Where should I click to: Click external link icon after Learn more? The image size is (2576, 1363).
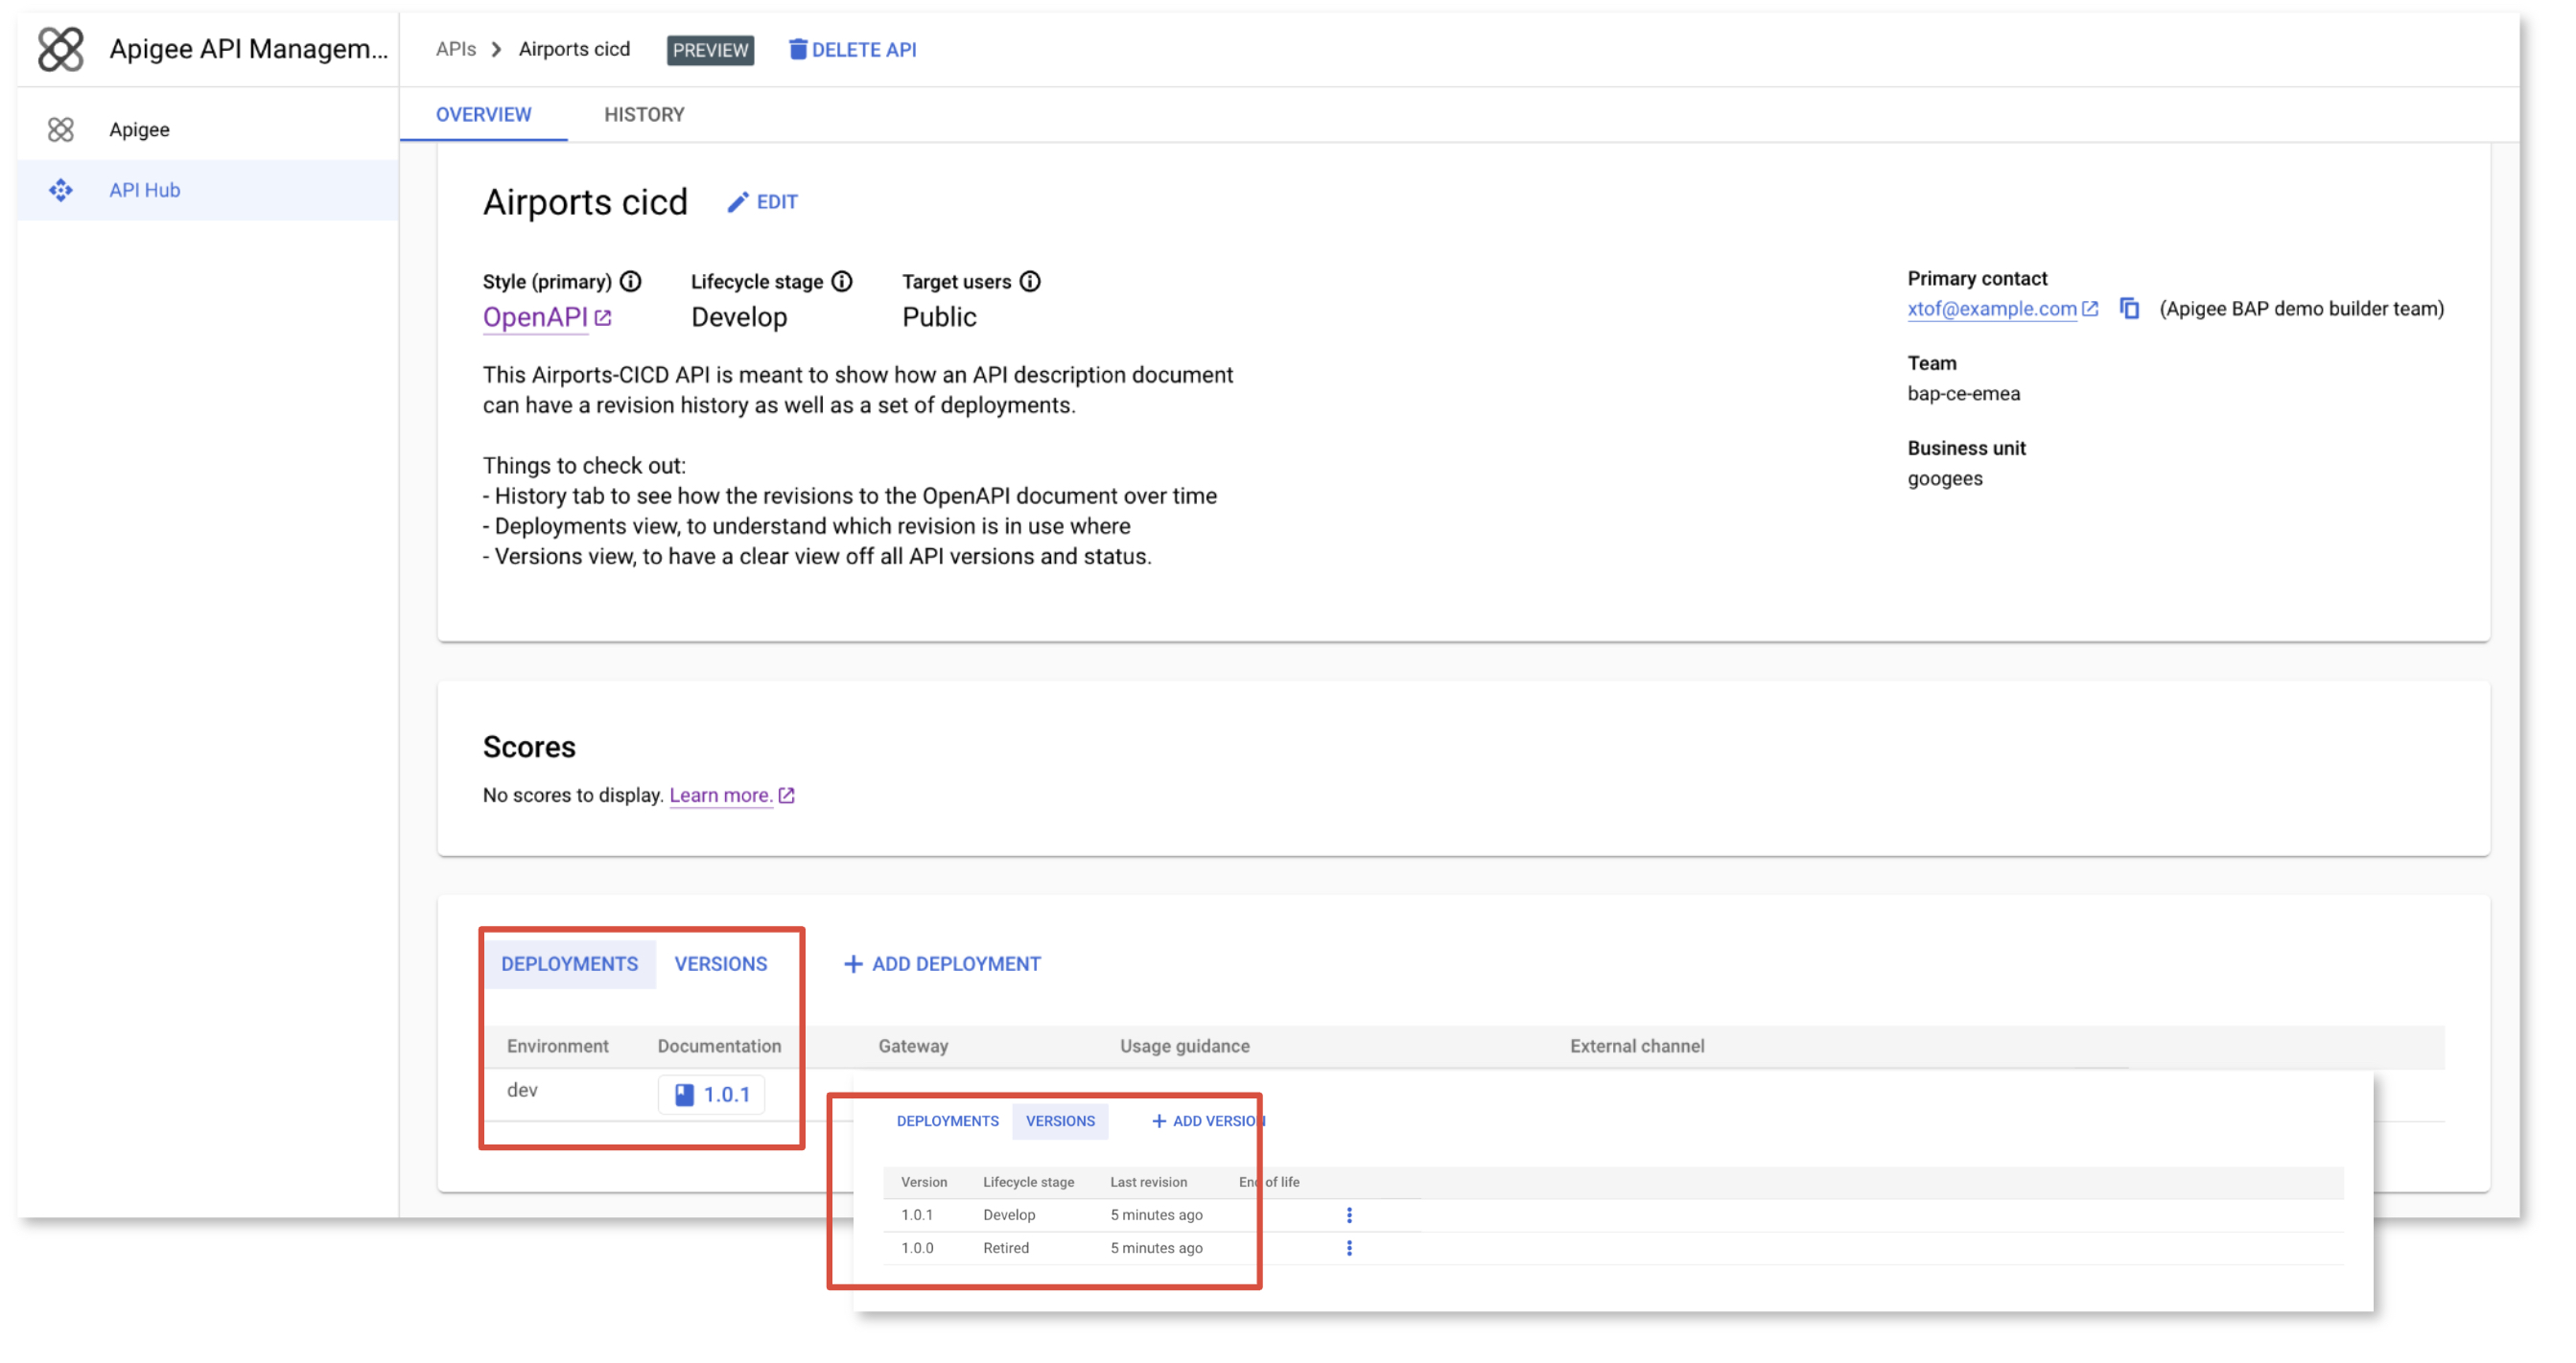[786, 796]
